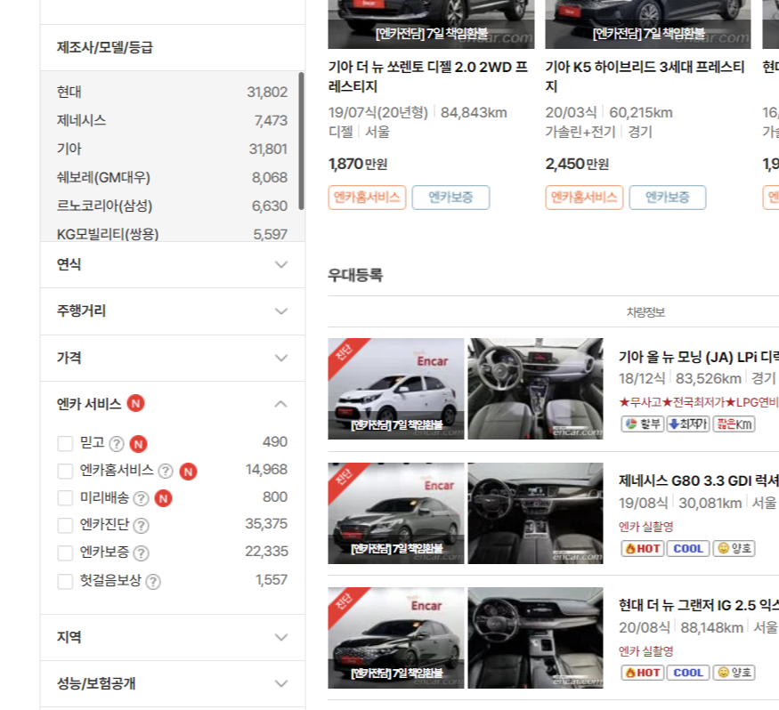Check the 믿고 filter checkbox

click(65, 443)
